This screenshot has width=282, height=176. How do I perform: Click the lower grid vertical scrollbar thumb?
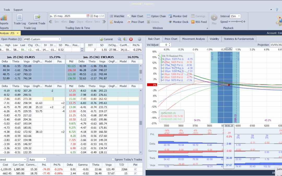[x=141, y=123]
